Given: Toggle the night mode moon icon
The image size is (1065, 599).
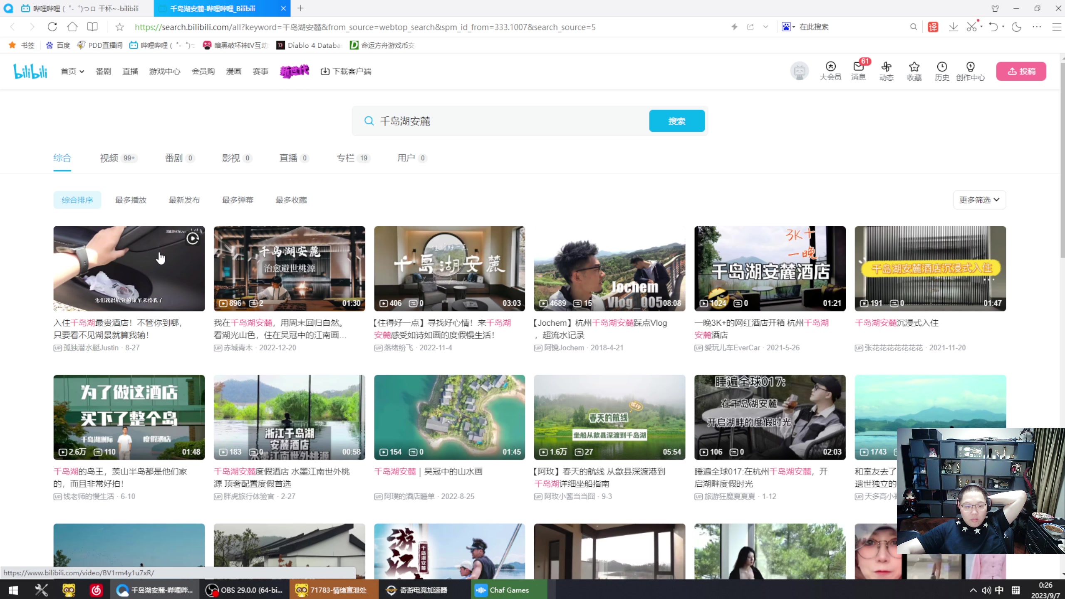Looking at the screenshot, I should pos(1016,27).
